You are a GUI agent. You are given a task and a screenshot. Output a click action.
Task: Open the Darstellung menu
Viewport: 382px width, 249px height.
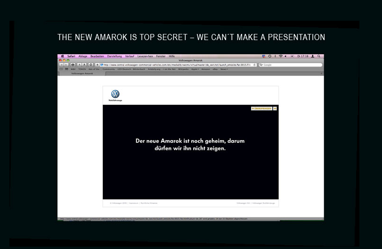coord(114,56)
